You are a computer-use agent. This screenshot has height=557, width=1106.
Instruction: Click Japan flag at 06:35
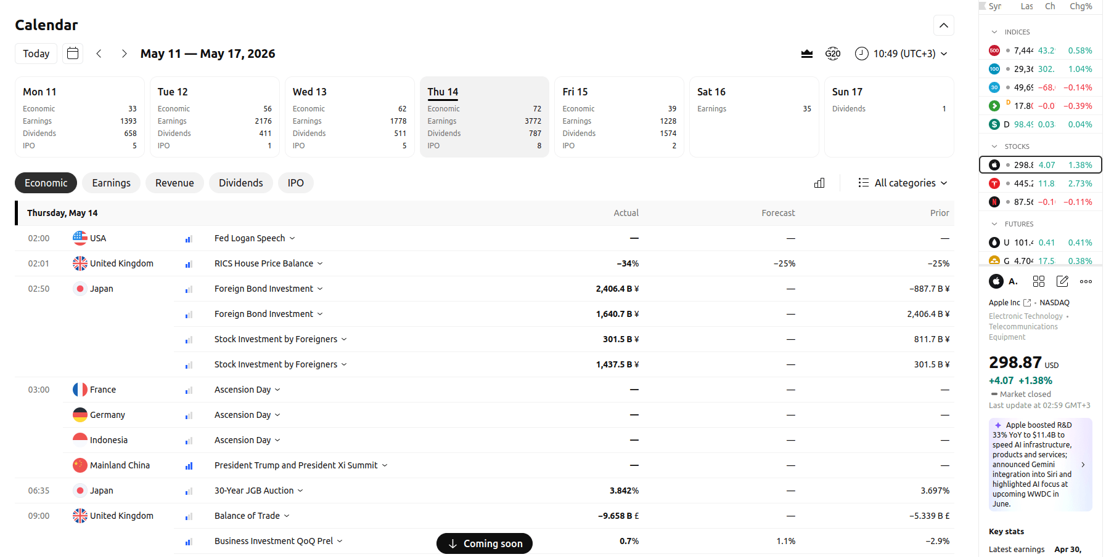pyautogui.click(x=80, y=491)
